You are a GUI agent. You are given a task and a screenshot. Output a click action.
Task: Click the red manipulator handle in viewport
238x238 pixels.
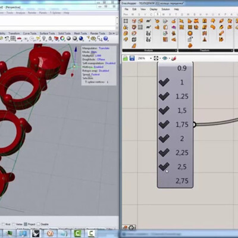tap(73, 75)
